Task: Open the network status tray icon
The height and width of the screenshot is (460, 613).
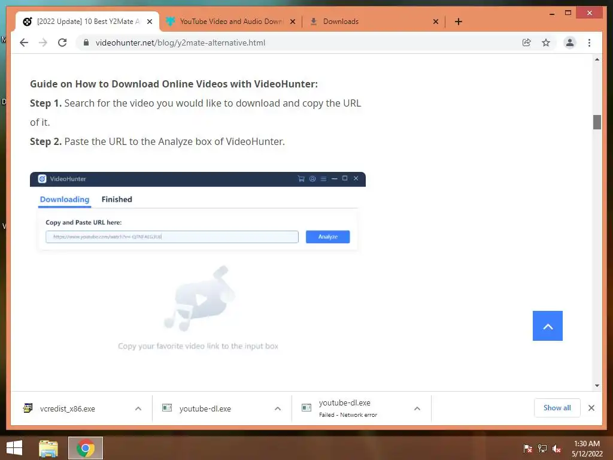Action: 542,449
